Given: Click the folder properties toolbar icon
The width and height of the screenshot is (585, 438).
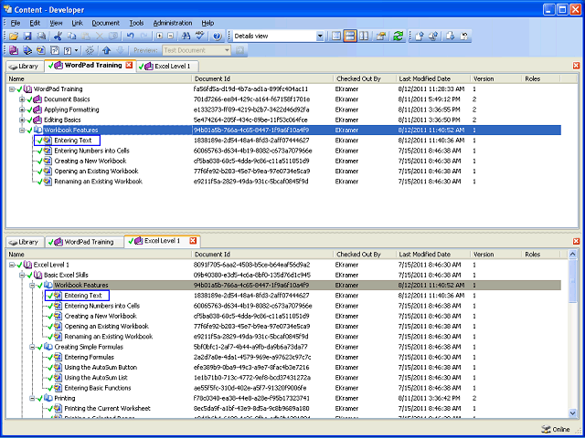Looking at the screenshot, I should 380,36.
